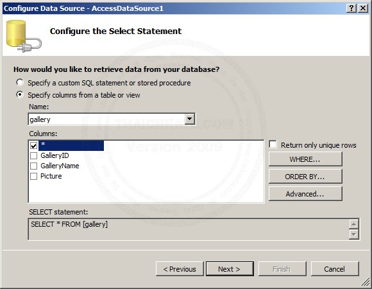This screenshot has width=372, height=289.
Task: Click SELECT statement scroll up arrow
Action: [354, 224]
